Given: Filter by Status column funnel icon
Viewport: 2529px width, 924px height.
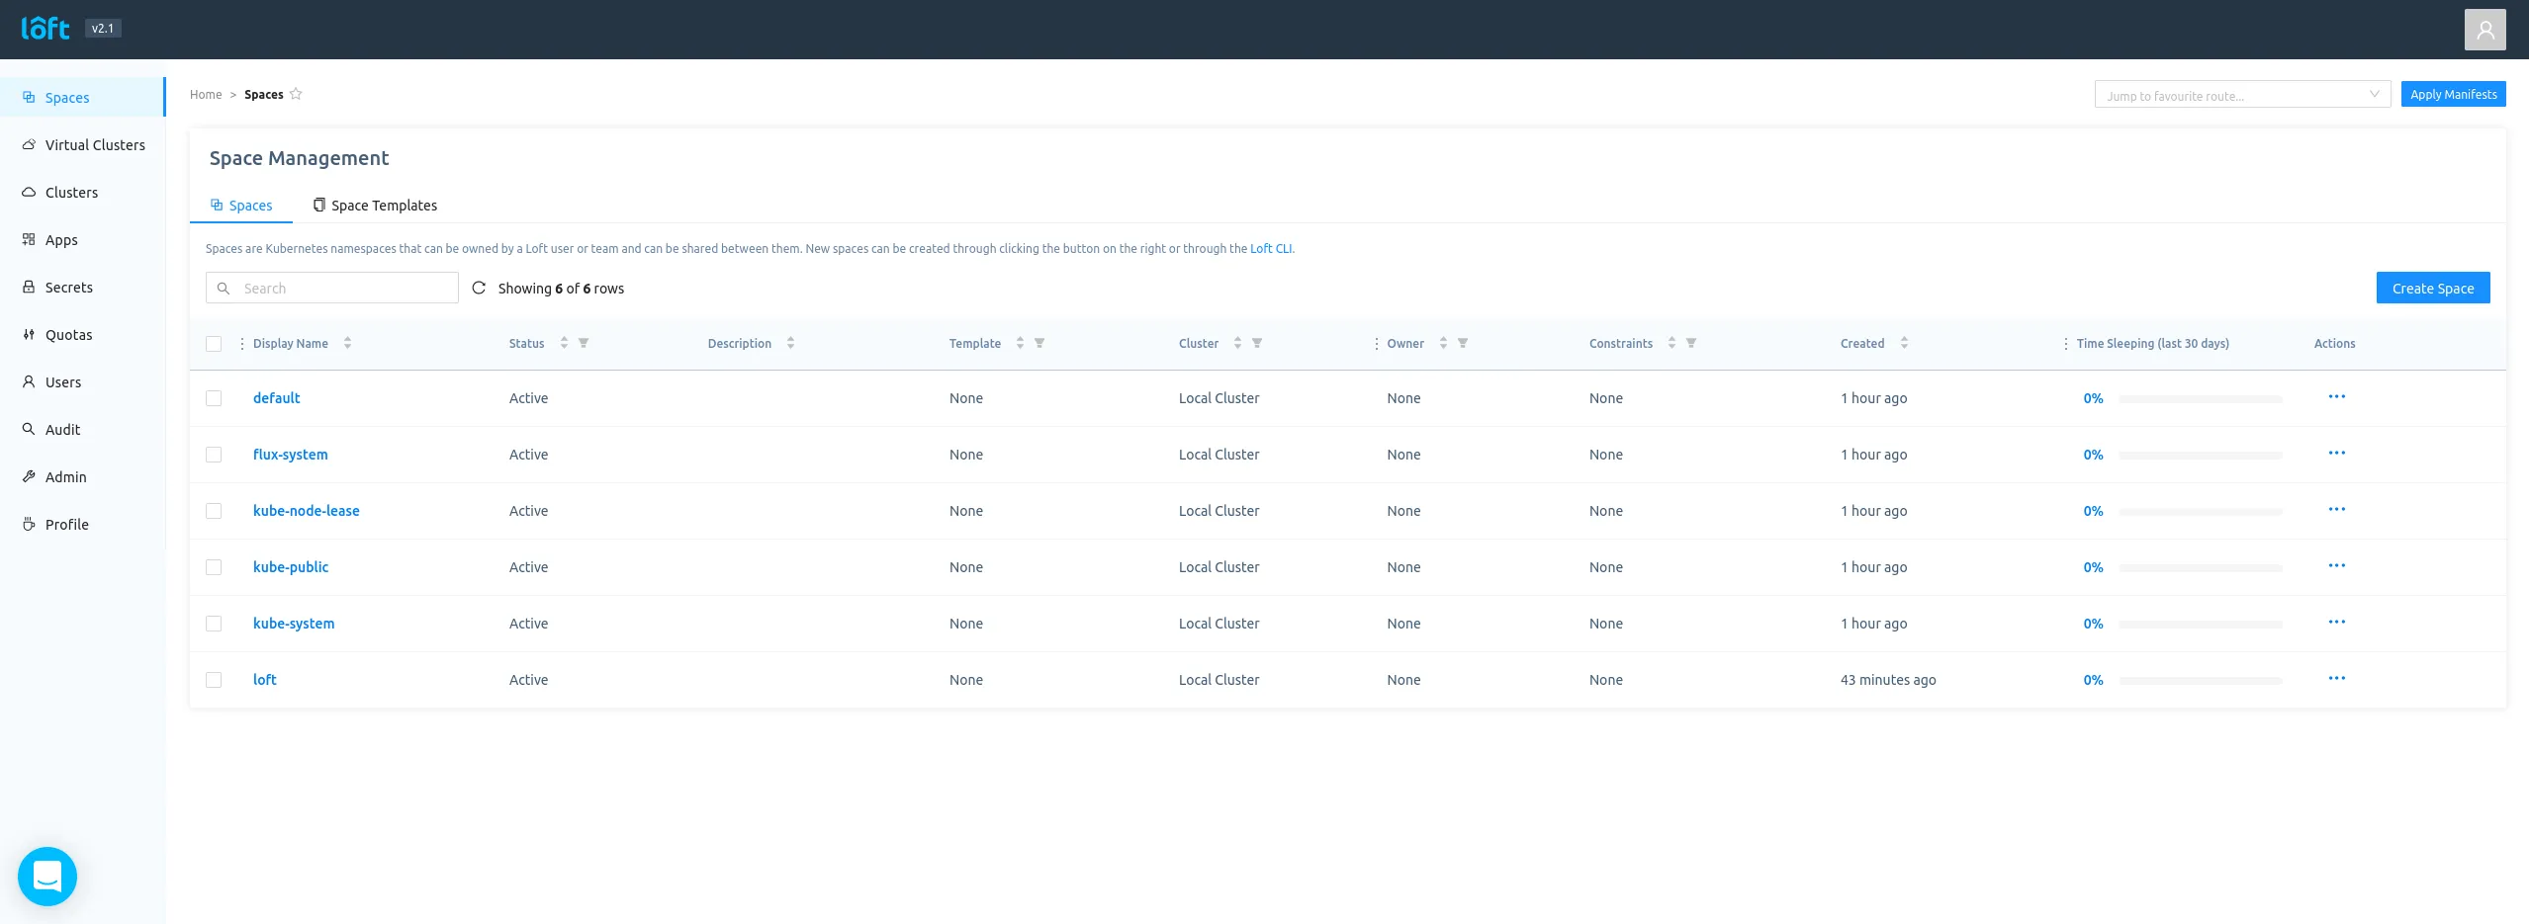Looking at the screenshot, I should point(584,343).
